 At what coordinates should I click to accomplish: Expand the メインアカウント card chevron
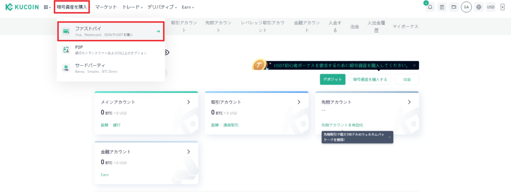[188, 102]
